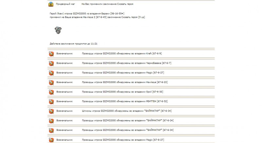Screen dimensions: 262x143
Task: Click the warlord icon in the Шпионы row
Action: click(51, 111)
